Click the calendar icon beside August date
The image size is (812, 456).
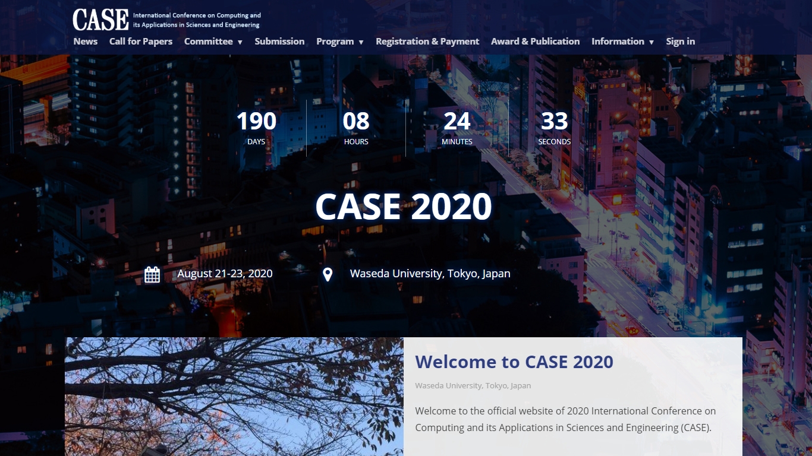point(152,274)
